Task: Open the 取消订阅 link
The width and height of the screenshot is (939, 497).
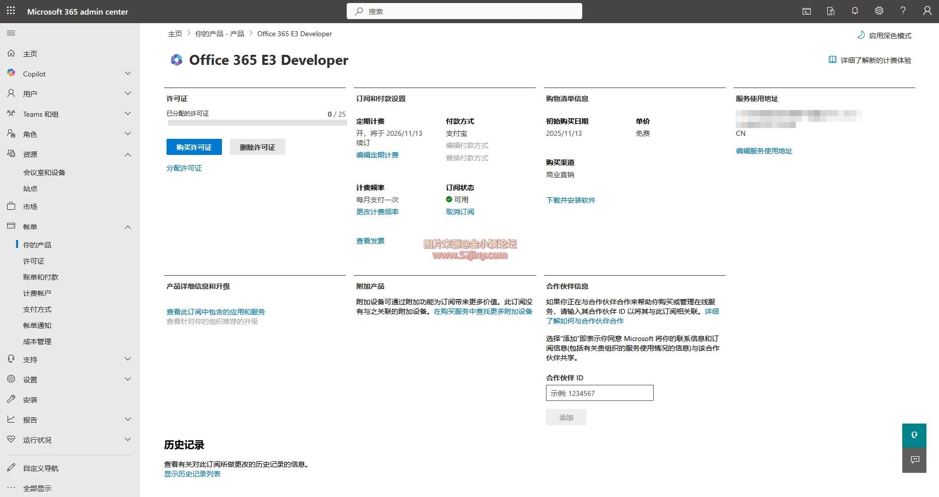Action: (460, 211)
